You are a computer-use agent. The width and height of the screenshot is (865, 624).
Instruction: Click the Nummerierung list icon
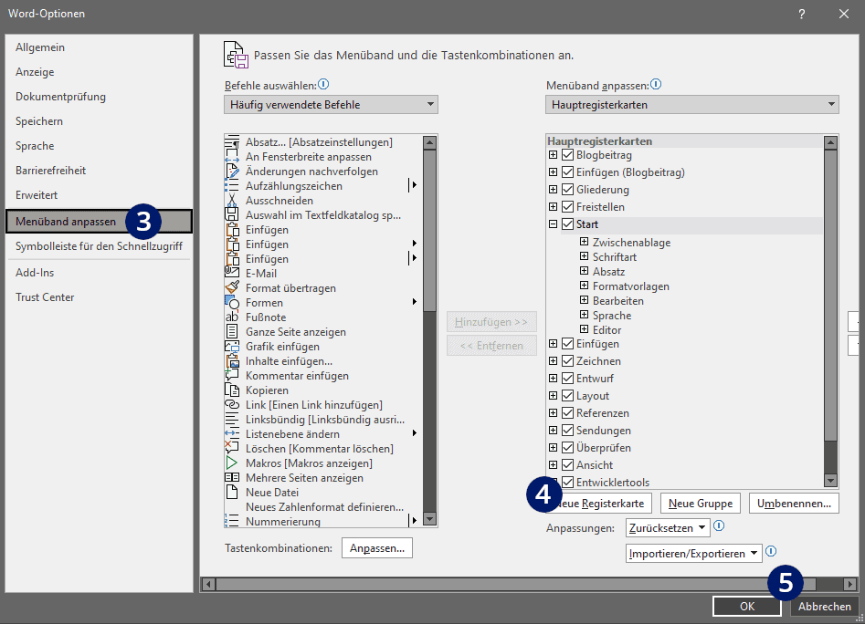232,521
